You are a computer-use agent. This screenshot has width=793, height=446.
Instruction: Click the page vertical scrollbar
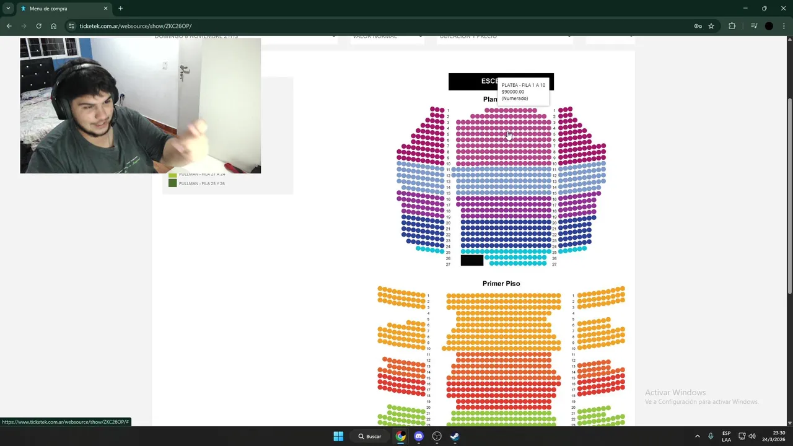(x=789, y=197)
